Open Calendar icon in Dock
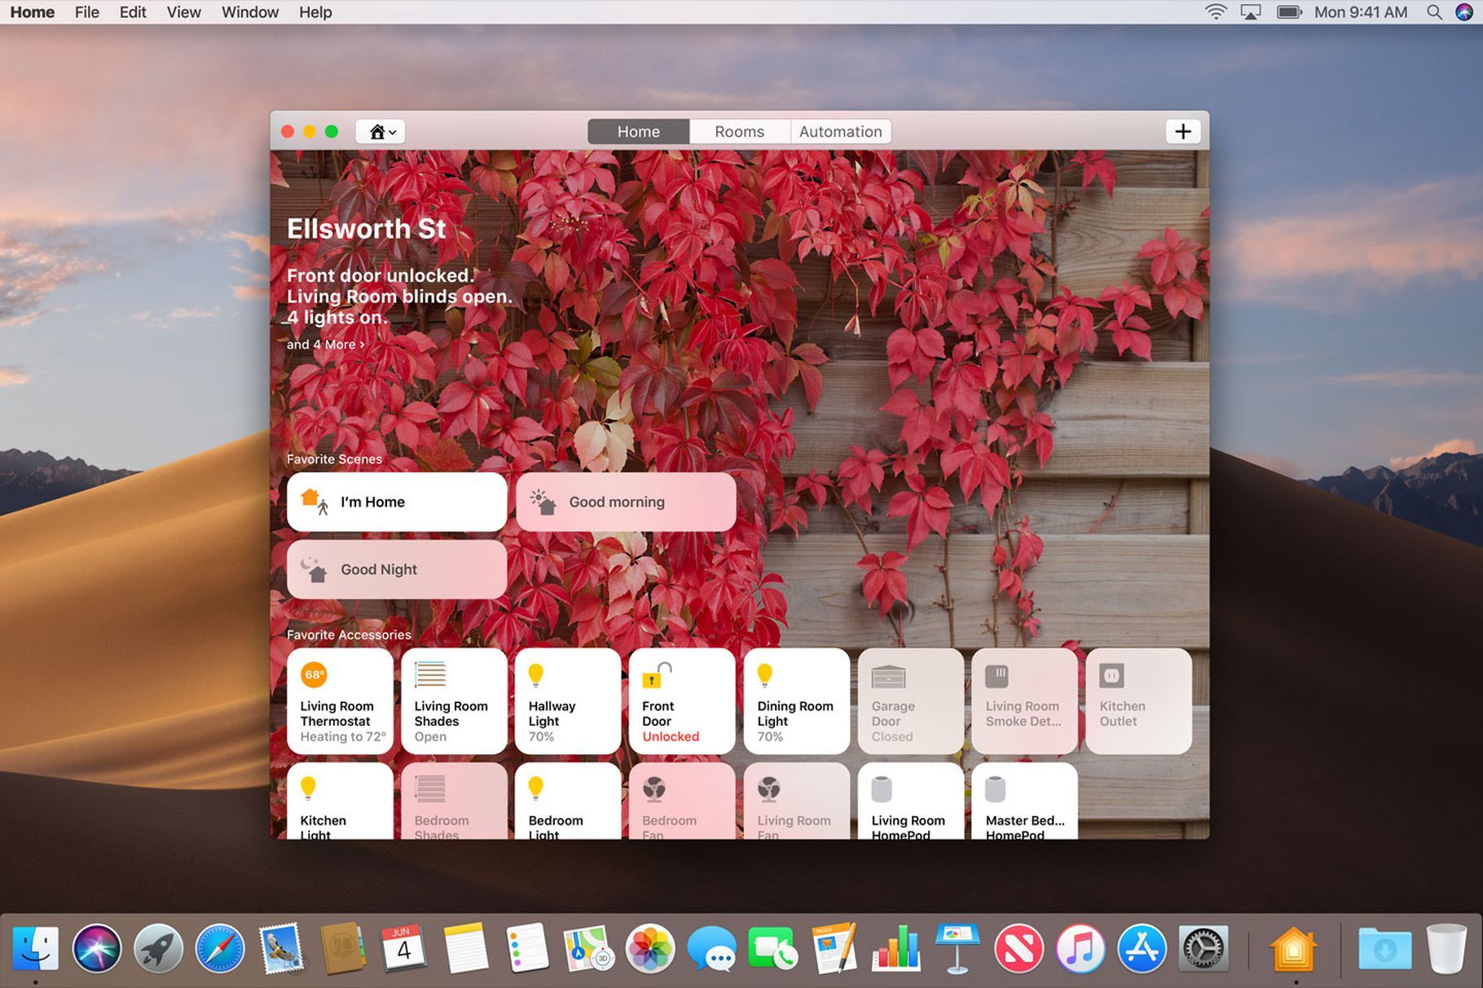 403,948
